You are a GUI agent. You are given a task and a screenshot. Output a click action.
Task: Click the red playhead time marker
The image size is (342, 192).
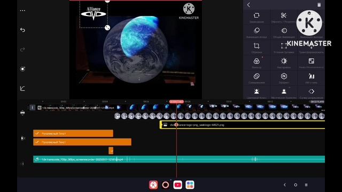click(x=176, y=102)
